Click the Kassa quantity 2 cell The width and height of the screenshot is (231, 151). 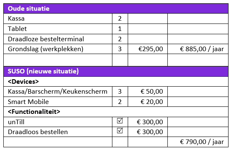pos(120,19)
